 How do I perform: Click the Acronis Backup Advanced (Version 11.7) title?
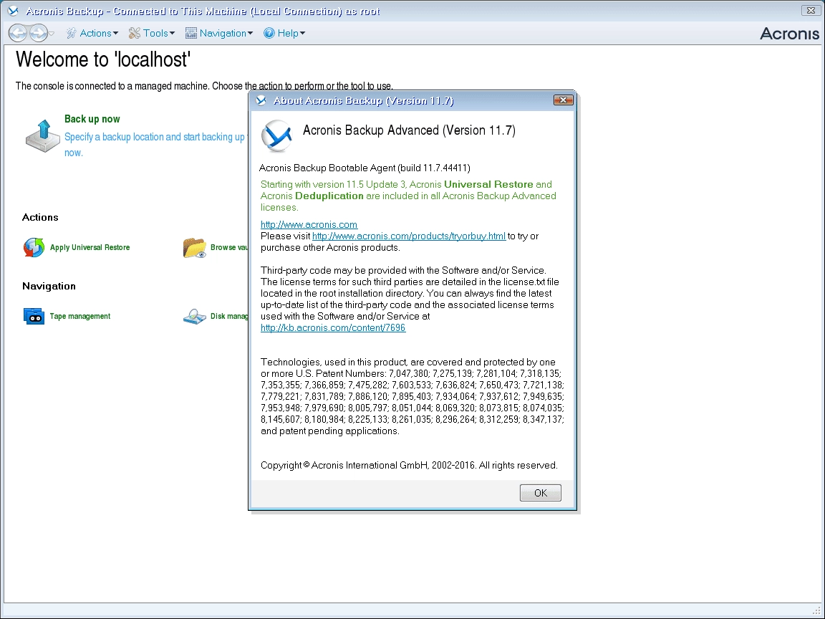pos(409,130)
